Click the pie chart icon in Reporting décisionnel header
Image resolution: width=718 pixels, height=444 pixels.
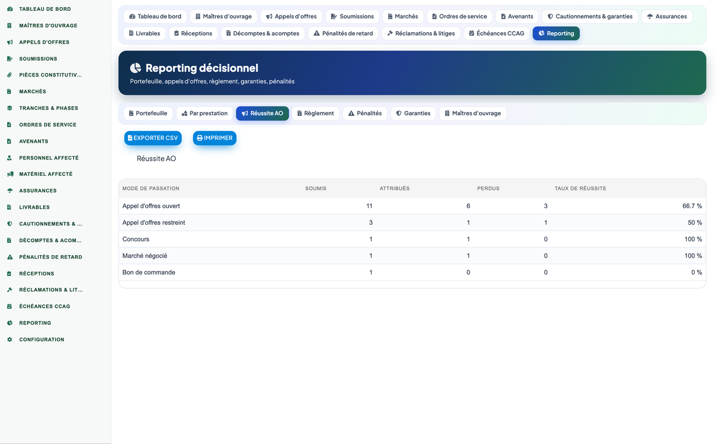coord(136,68)
